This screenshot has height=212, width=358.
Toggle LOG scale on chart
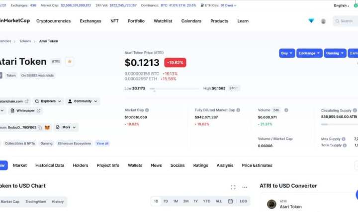tap(243, 202)
